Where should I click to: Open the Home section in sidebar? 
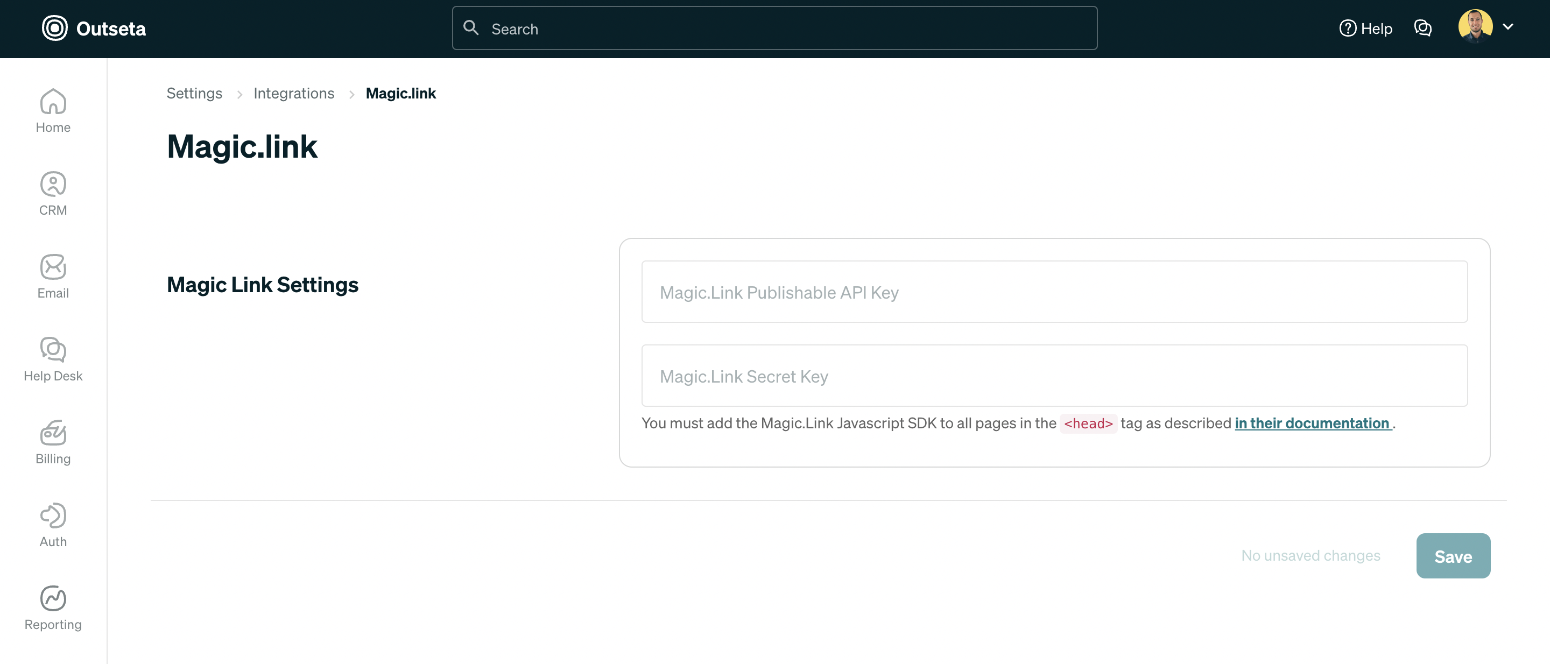(x=53, y=111)
